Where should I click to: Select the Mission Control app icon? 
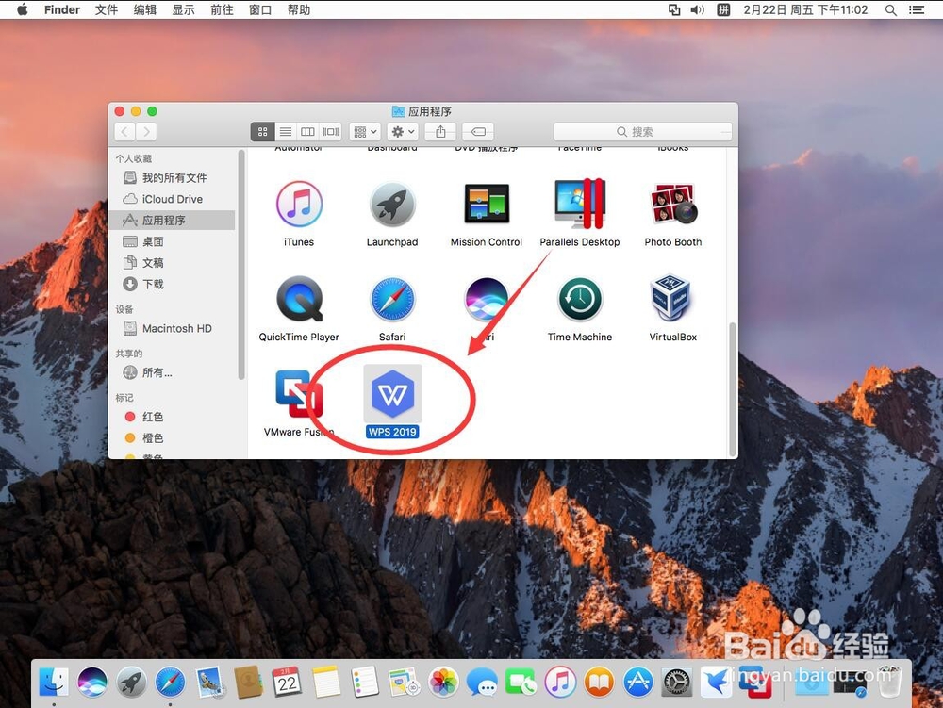(486, 205)
